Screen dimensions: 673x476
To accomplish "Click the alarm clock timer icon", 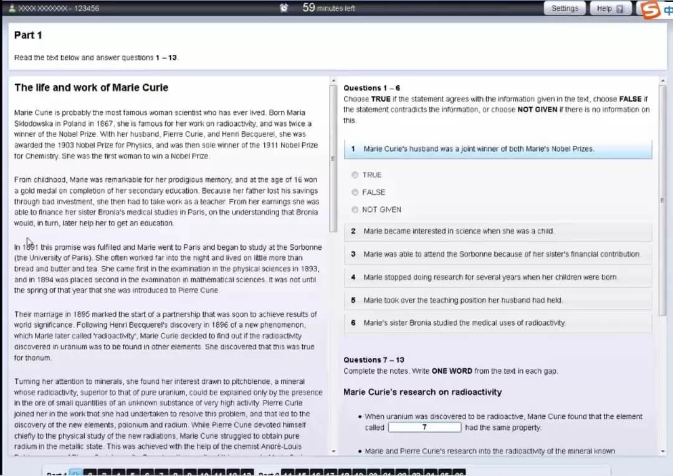I will pos(284,8).
